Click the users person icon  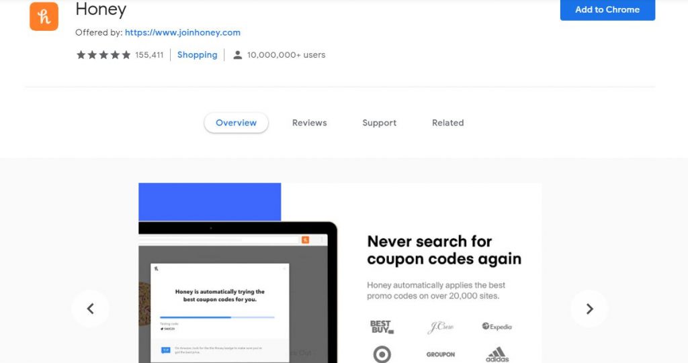tap(237, 55)
